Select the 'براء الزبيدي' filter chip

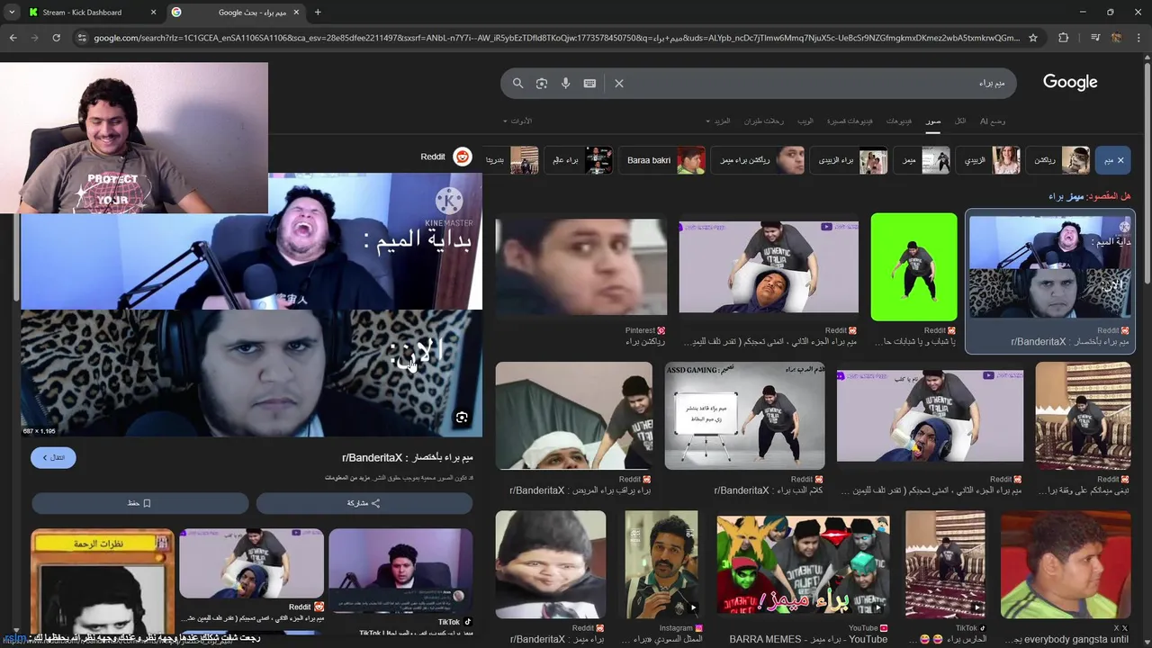pyautogui.click(x=849, y=160)
